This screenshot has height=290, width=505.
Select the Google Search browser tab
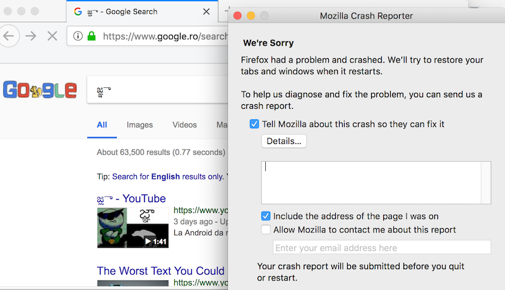point(141,12)
